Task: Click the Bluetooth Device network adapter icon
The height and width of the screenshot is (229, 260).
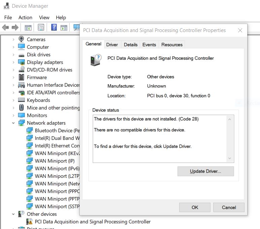Action: pos(30,131)
